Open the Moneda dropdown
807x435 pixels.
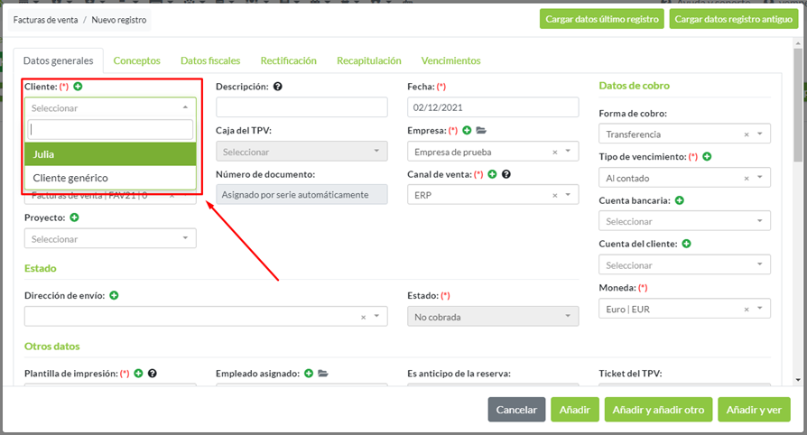coord(761,310)
